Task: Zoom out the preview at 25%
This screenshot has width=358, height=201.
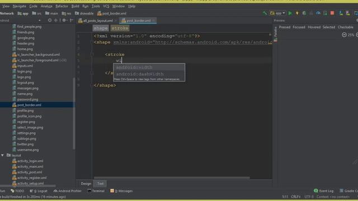Action: (344, 35)
